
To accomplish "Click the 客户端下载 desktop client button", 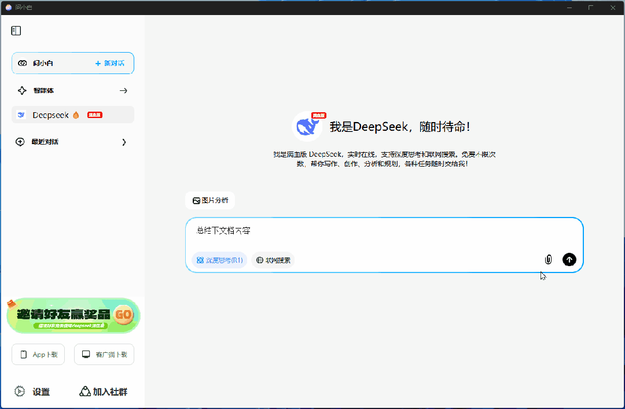I will (x=104, y=355).
